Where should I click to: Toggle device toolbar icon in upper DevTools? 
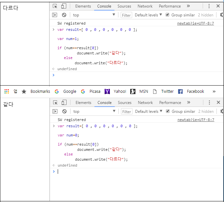pos(64,6)
